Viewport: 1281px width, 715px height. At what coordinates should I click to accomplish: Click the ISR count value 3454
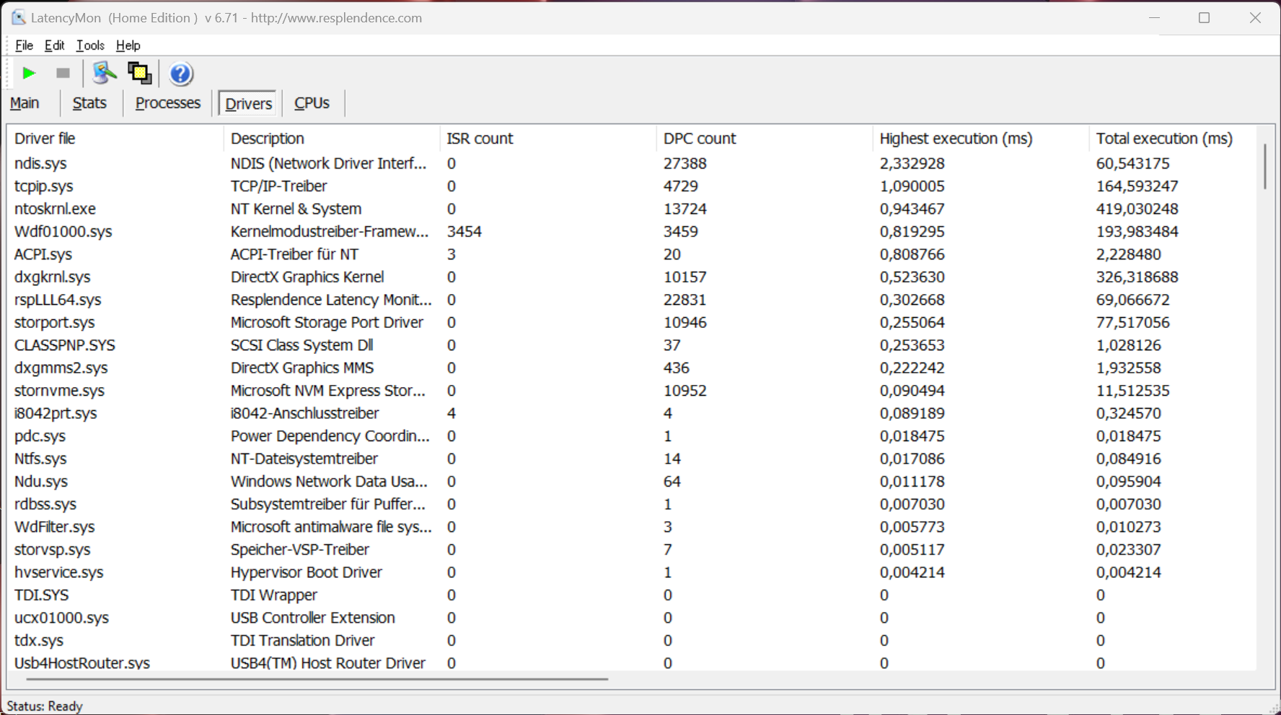click(464, 231)
